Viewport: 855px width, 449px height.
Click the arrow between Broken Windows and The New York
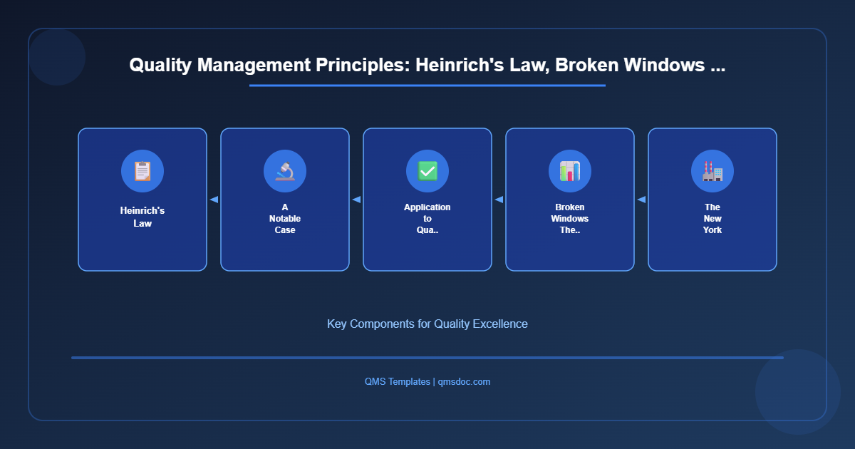(641, 200)
